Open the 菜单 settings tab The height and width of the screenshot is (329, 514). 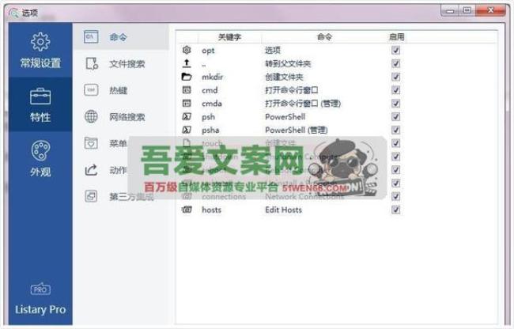pos(119,143)
